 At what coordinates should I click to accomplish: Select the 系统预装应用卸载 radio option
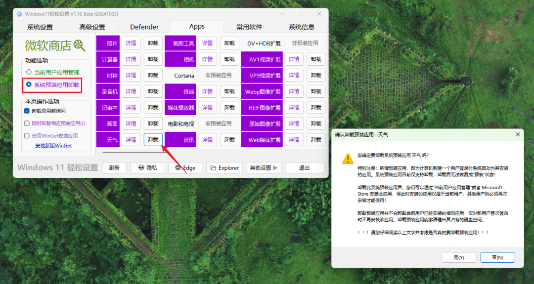tap(29, 84)
